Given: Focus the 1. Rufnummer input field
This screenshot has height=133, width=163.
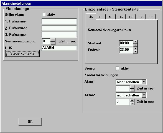Looking at the screenshot, I should point(59,21).
